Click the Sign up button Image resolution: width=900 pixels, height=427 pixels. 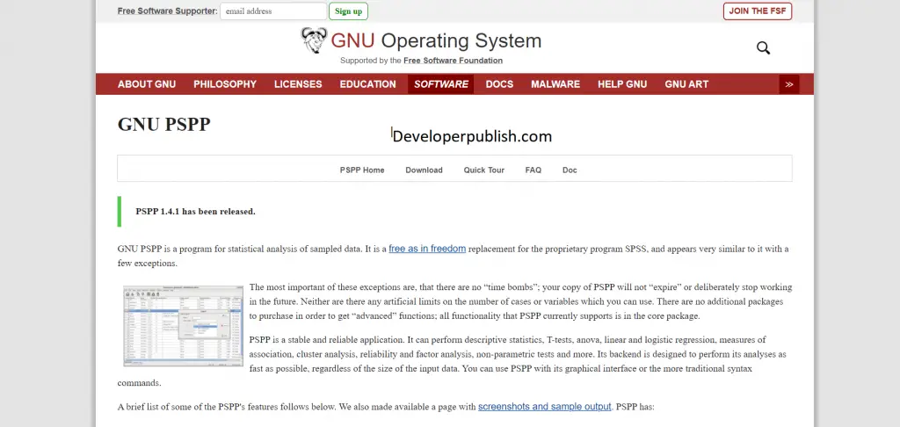(x=348, y=11)
